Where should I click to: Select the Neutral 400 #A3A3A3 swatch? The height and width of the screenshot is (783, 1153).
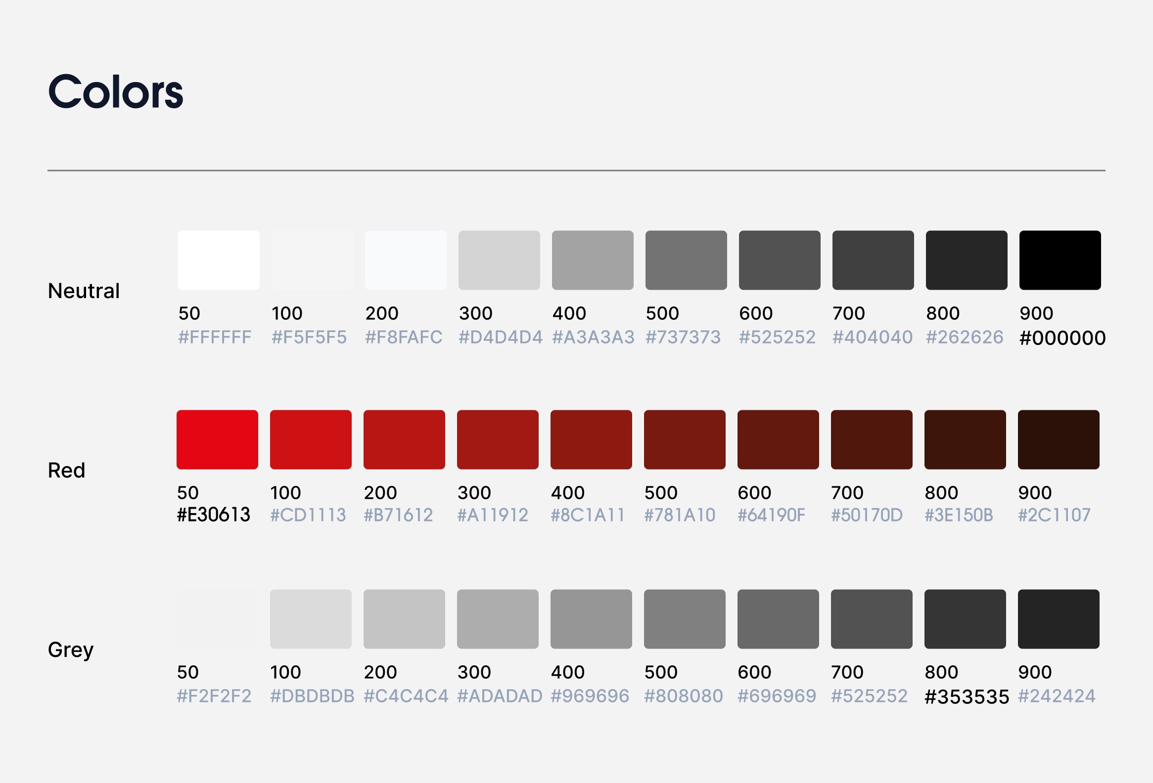[x=593, y=260]
